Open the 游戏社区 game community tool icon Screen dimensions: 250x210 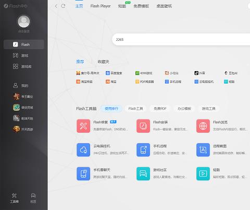pos(143,173)
